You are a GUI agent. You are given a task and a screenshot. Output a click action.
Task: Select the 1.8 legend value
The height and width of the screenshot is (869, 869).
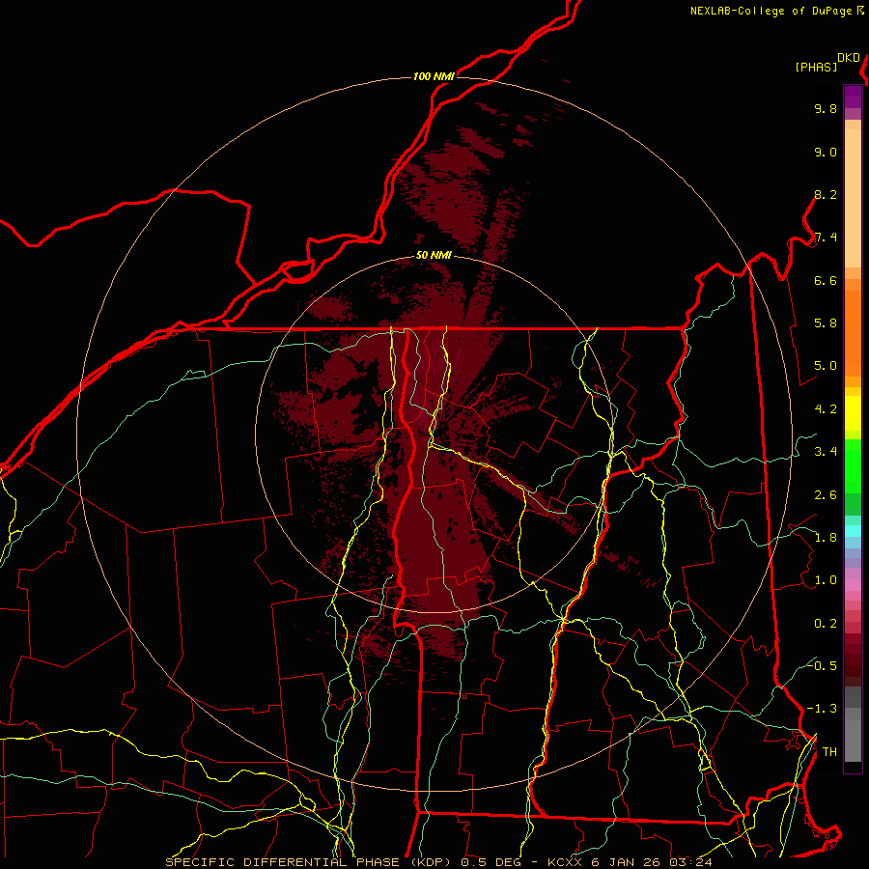(826, 538)
